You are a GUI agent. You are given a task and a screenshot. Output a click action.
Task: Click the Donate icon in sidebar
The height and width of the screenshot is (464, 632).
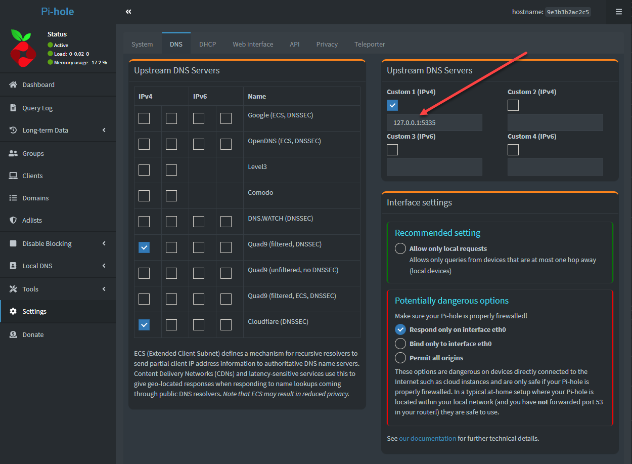click(13, 334)
